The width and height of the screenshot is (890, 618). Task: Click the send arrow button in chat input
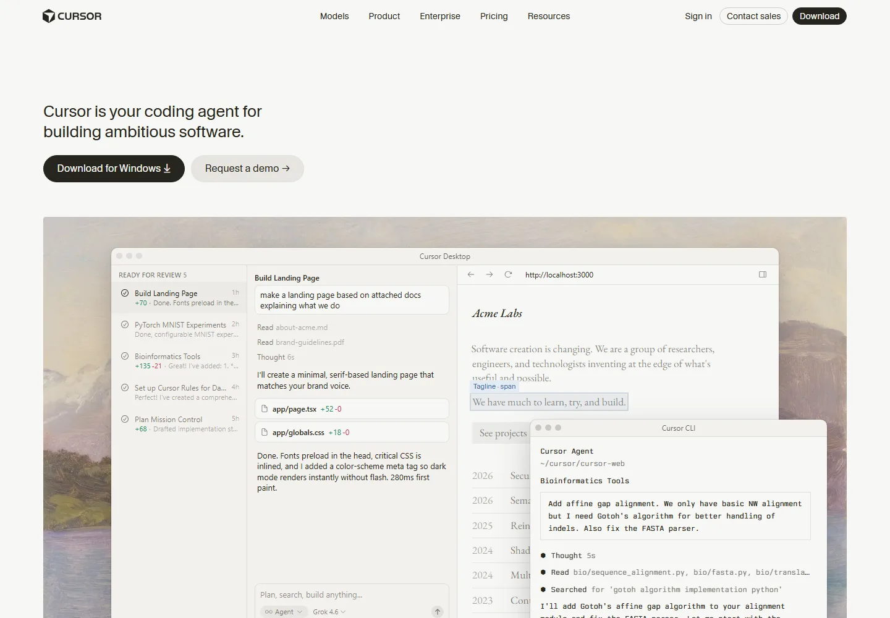[x=438, y=612]
